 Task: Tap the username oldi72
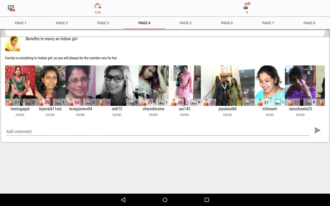[117, 109]
